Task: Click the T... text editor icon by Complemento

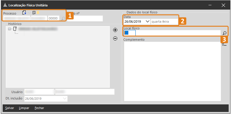Action: tap(224, 45)
